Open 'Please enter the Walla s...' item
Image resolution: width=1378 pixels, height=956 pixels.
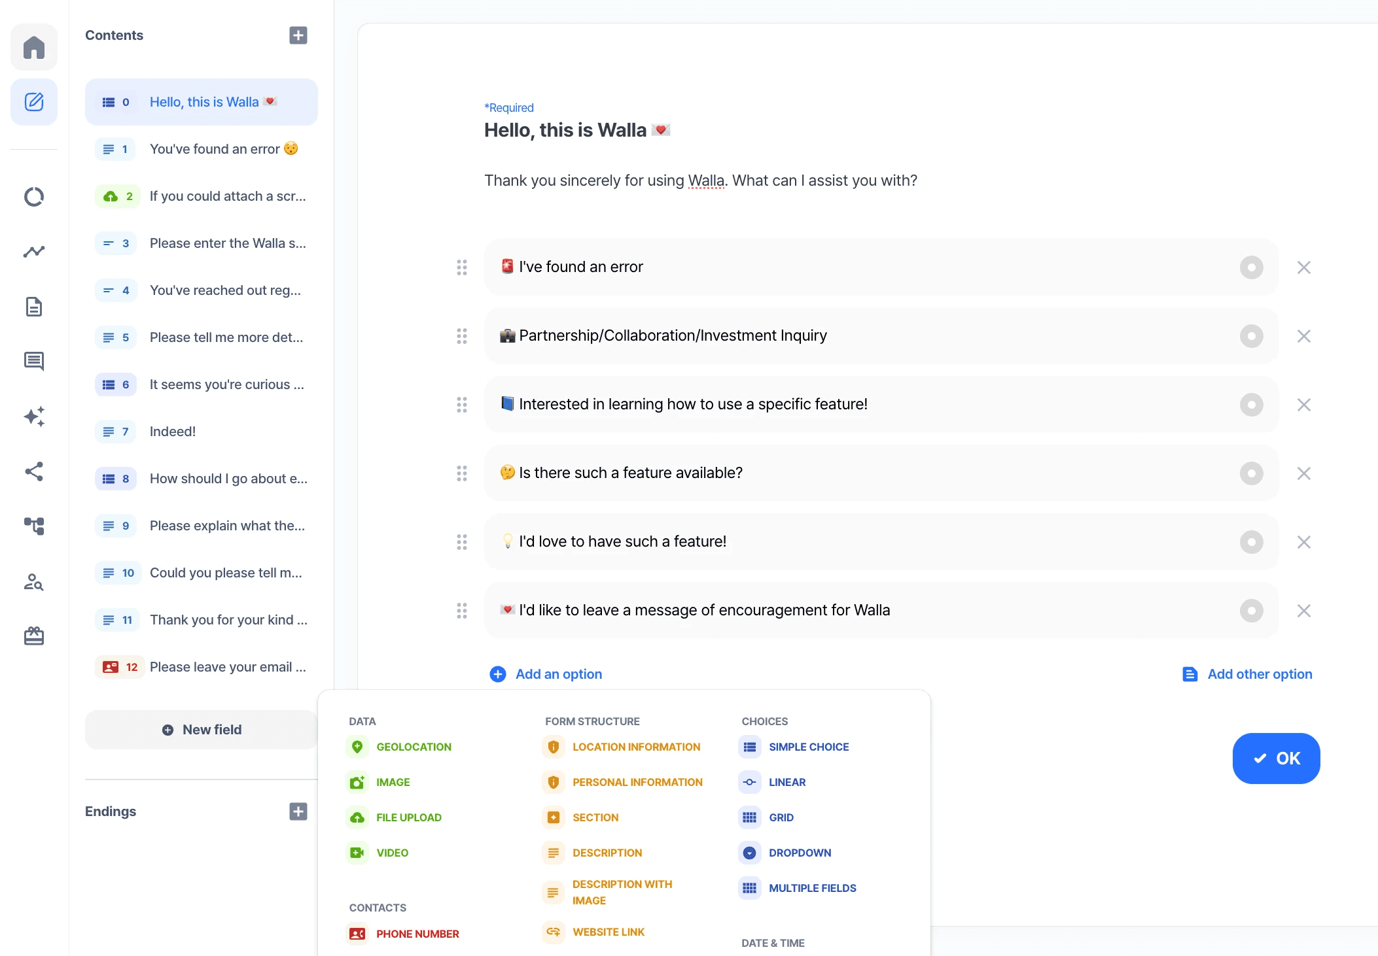coord(202,243)
